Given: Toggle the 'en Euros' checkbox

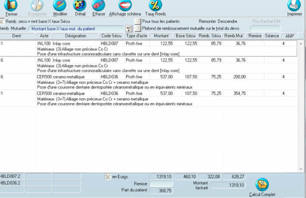Looking at the screenshot, I should [108, 177].
